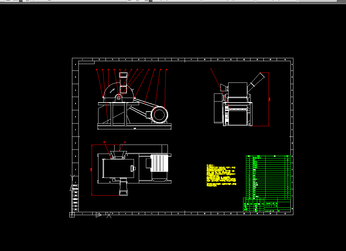Select the yellow technical notes text block
Screen dimensions: 346x251
pos(221,175)
